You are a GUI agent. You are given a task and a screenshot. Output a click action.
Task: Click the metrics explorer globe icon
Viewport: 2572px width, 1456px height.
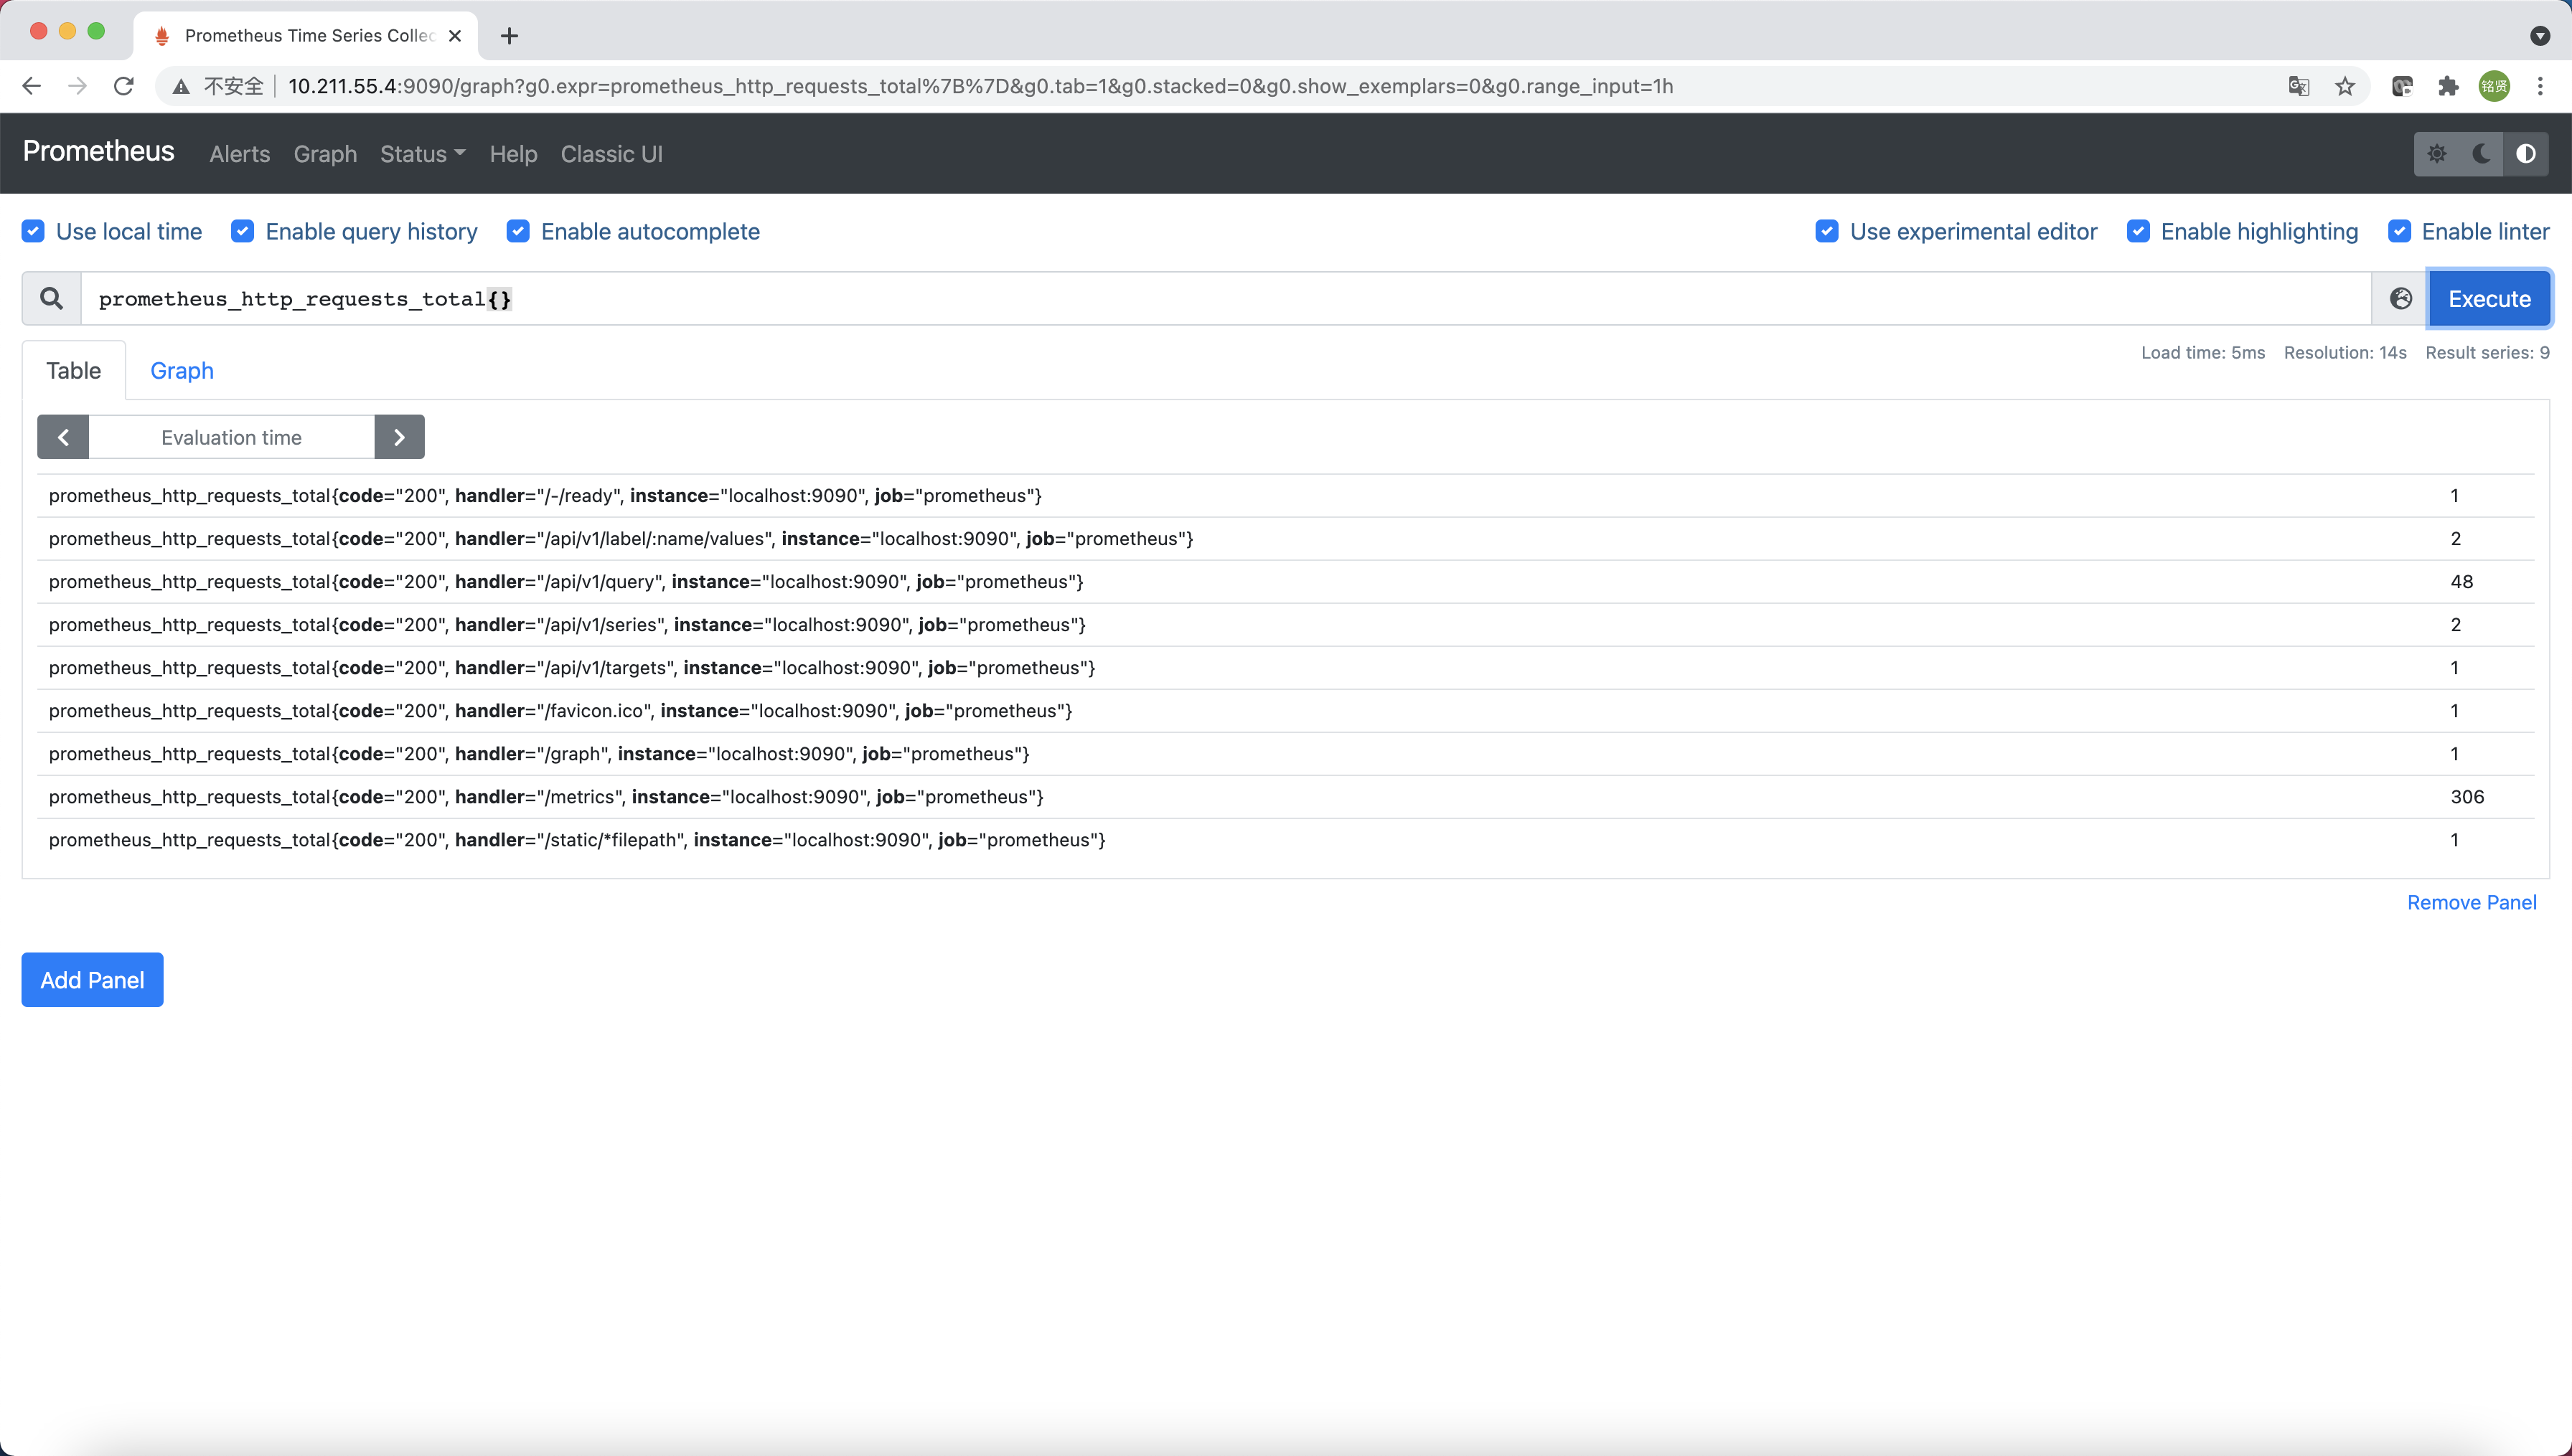2400,298
